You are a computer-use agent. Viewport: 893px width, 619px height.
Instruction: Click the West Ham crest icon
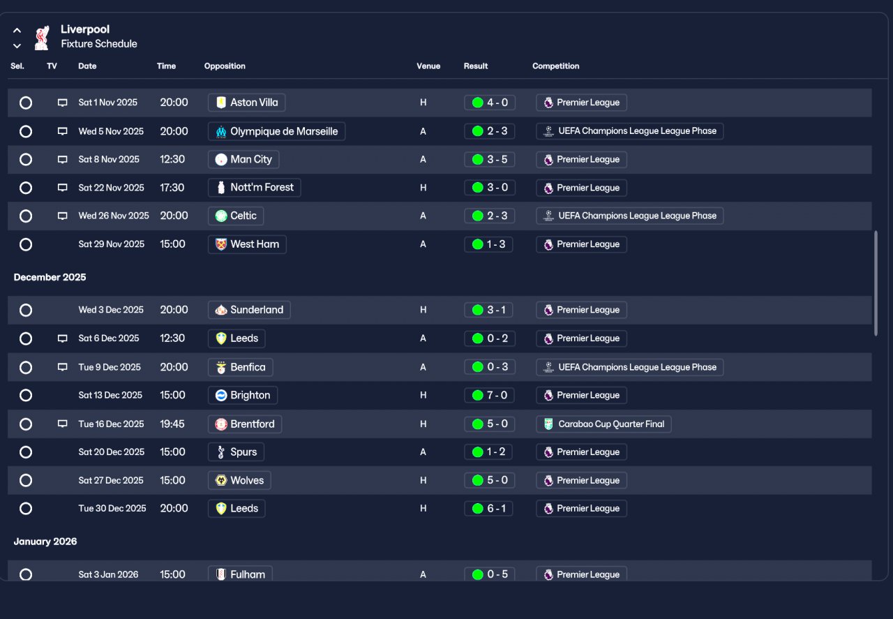pos(221,244)
